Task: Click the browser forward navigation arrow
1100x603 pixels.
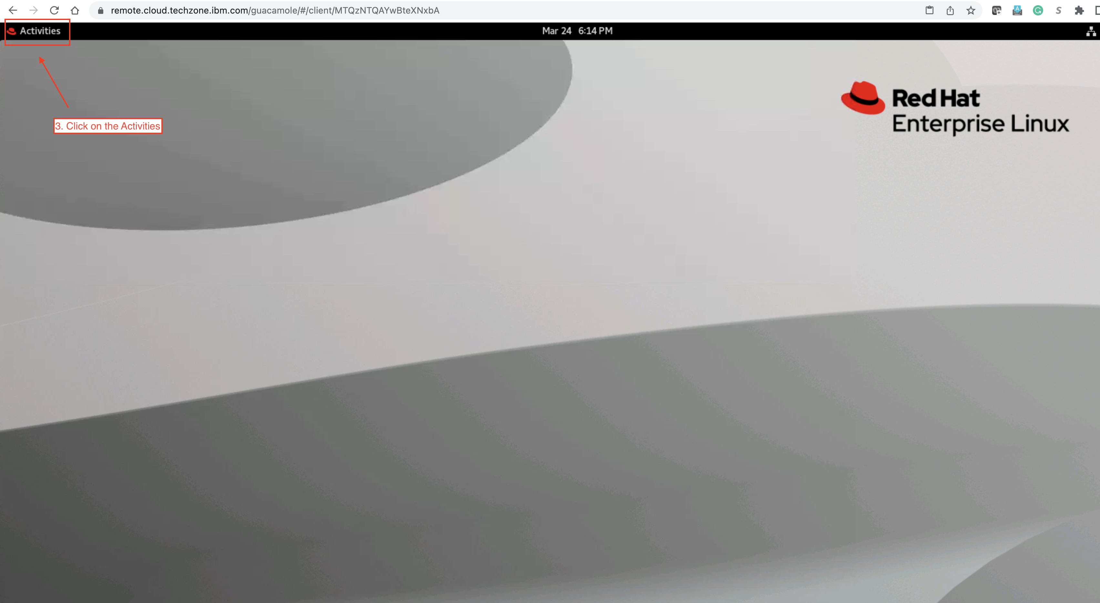Action: 33,10
